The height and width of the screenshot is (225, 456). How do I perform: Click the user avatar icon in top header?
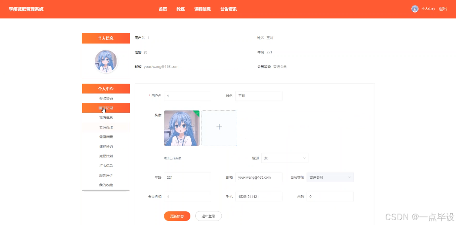point(415,9)
